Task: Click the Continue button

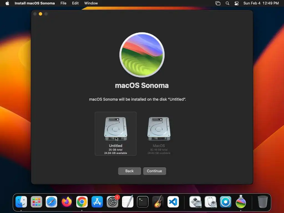Action: (x=154, y=171)
